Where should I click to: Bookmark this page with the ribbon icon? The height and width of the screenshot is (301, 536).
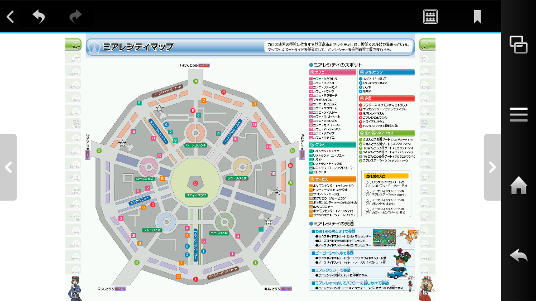pyautogui.click(x=477, y=16)
